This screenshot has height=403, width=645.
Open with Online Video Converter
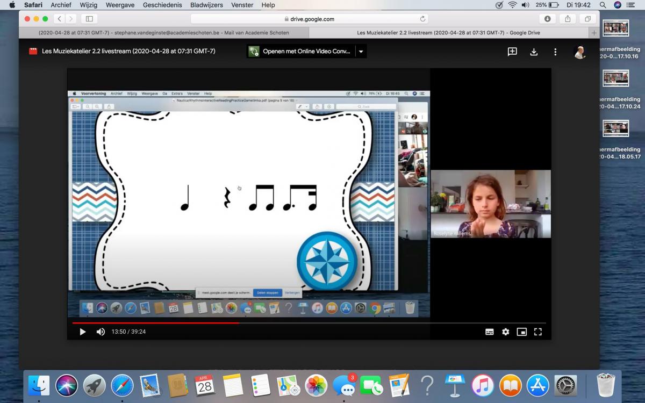point(300,52)
